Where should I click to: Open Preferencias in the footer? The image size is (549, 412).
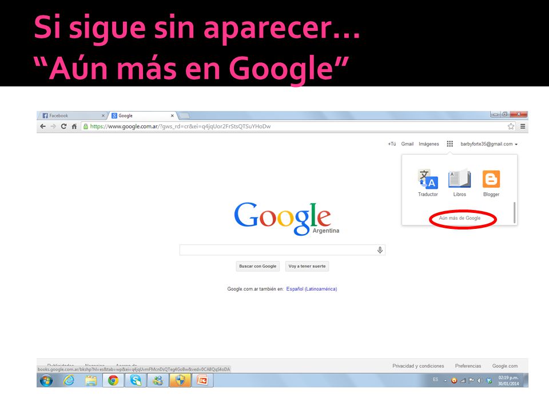tap(468, 366)
